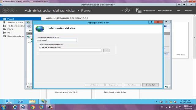The height and width of the screenshot is (110, 196).
Task: Click the Anterior button
Action: 95,85
